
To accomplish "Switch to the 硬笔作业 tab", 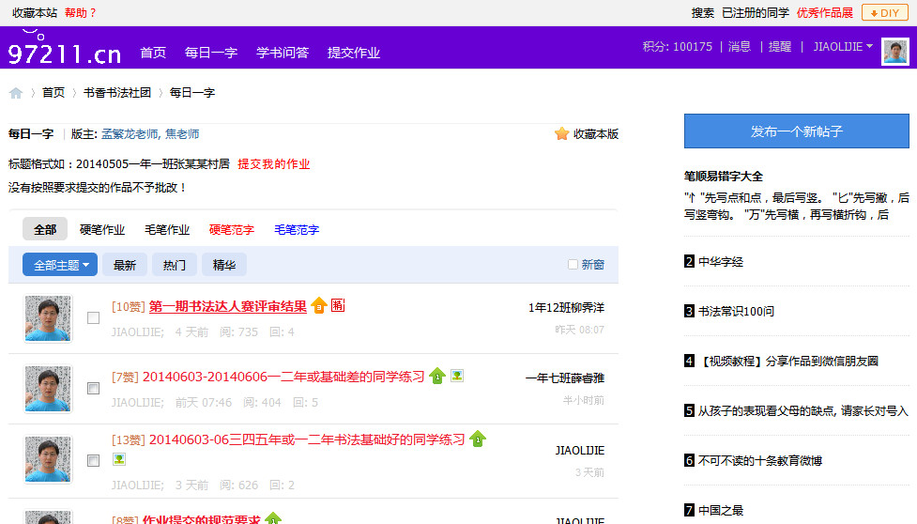I will [102, 230].
